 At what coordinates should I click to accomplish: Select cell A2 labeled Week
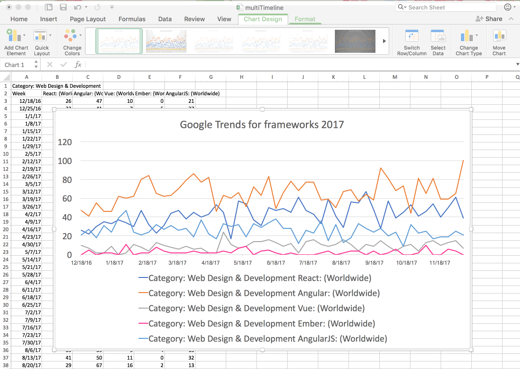pyautogui.click(x=26, y=93)
